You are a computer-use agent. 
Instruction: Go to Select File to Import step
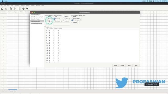(36, 15)
